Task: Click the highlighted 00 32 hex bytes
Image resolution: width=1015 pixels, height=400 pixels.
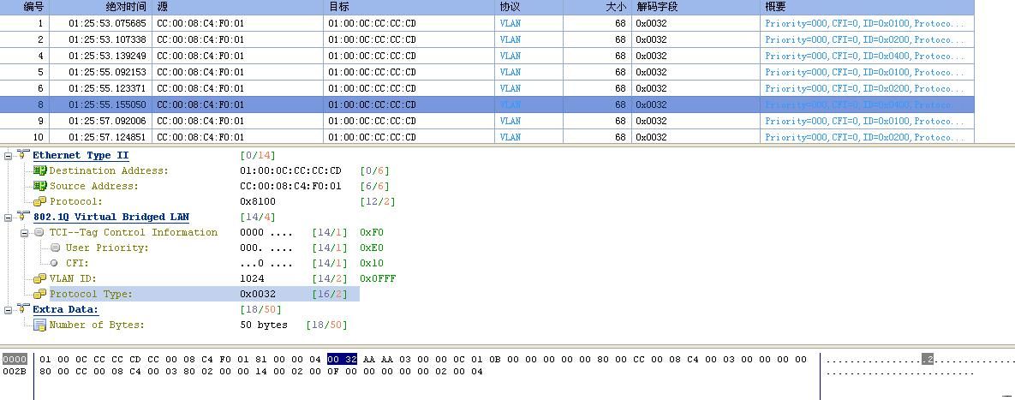Action: 342,360
